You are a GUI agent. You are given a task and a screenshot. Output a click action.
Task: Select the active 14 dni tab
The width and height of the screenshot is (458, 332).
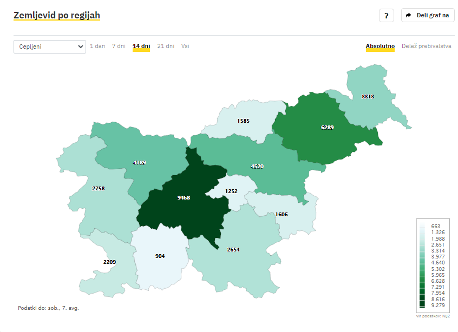[x=141, y=47]
